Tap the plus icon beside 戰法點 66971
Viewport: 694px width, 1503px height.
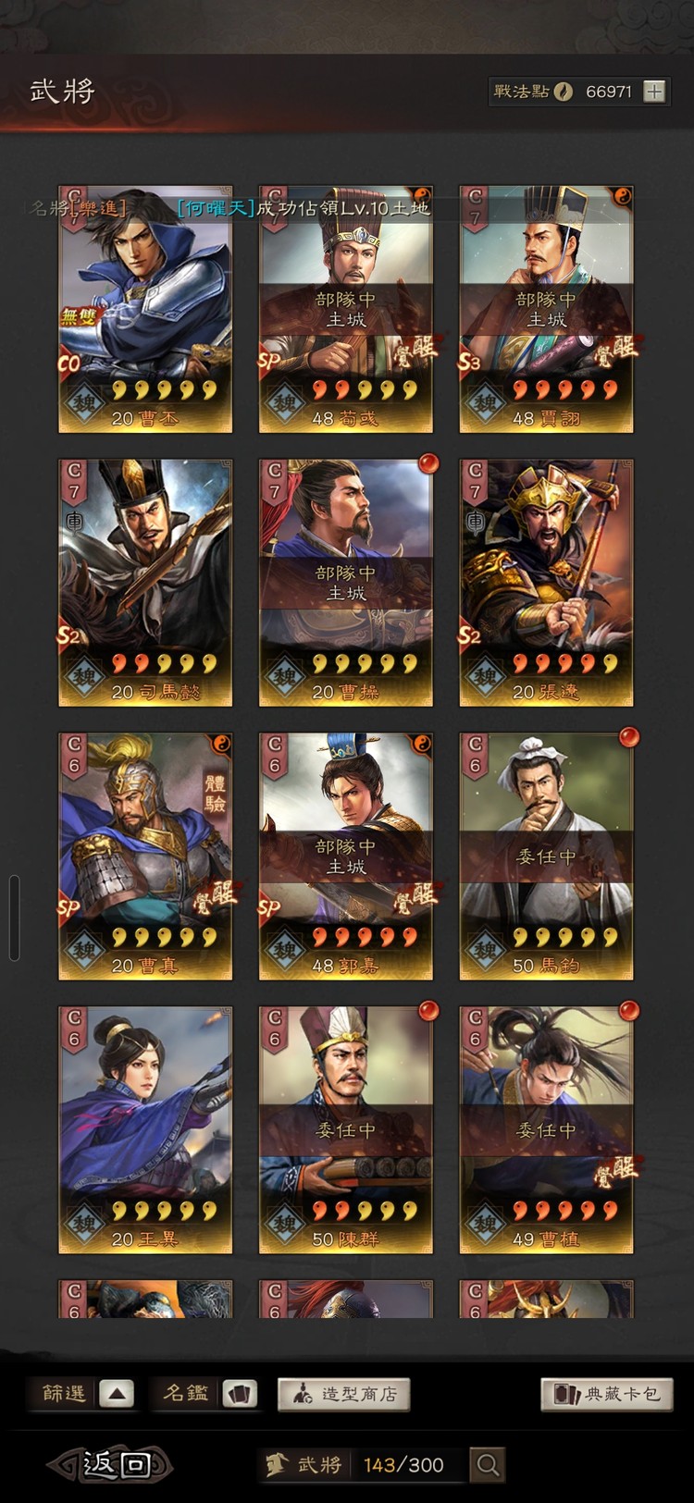coord(654,92)
